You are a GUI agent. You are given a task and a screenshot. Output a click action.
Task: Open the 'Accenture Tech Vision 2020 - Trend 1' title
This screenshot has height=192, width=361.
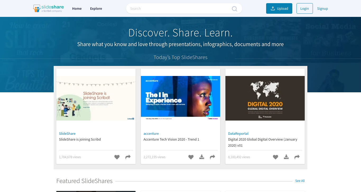[171, 139]
